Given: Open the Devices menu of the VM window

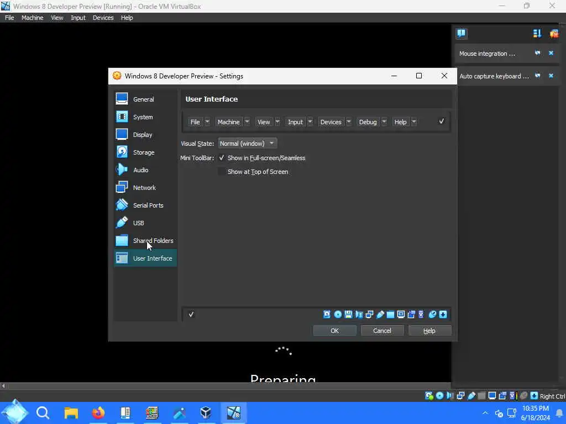Looking at the screenshot, I should [x=103, y=18].
